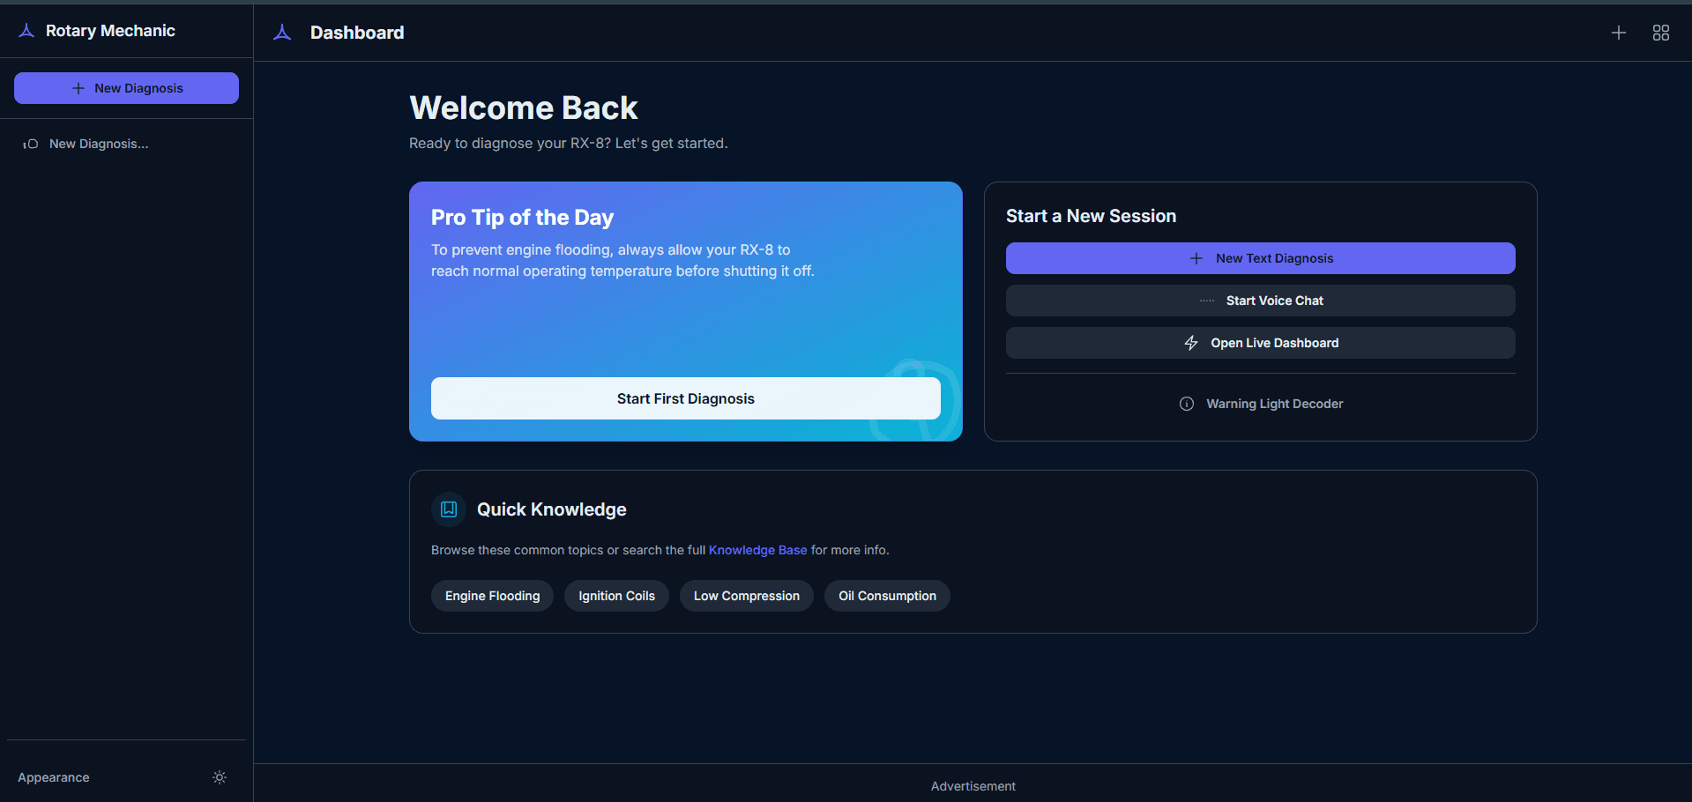Viewport: 1692px width, 802px height.
Task: Open the Knowledge Base link
Action: [x=757, y=550]
